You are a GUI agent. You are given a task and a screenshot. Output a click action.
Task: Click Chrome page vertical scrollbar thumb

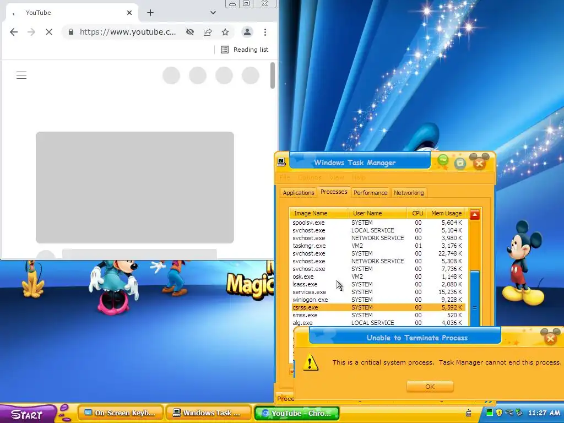(x=273, y=75)
